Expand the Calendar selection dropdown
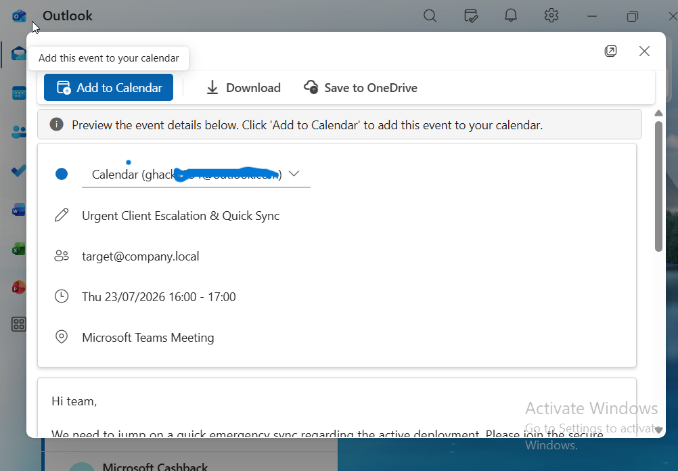 (294, 174)
